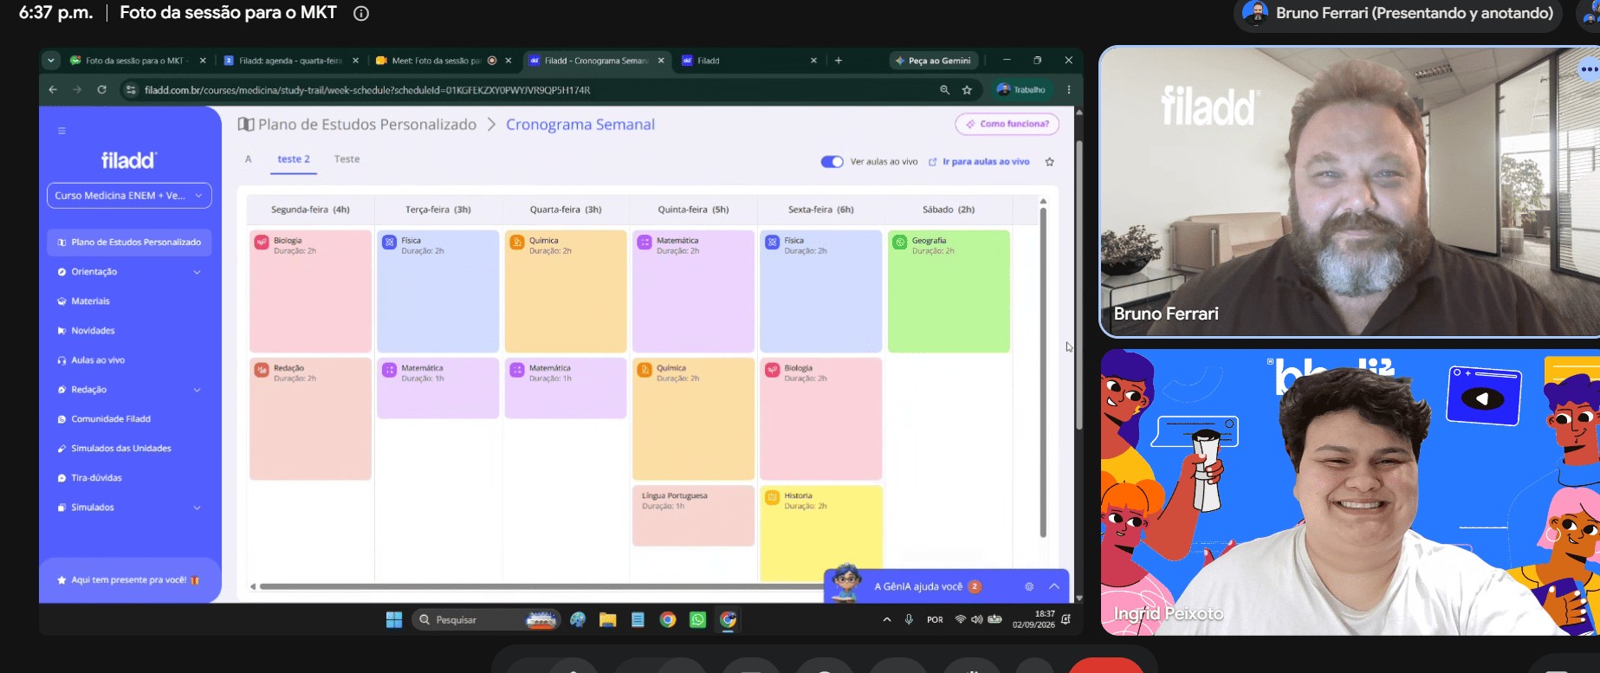The image size is (1600, 673).
Task: Click 'Aqui tem presente pra você!' banner
Action: [128, 580]
